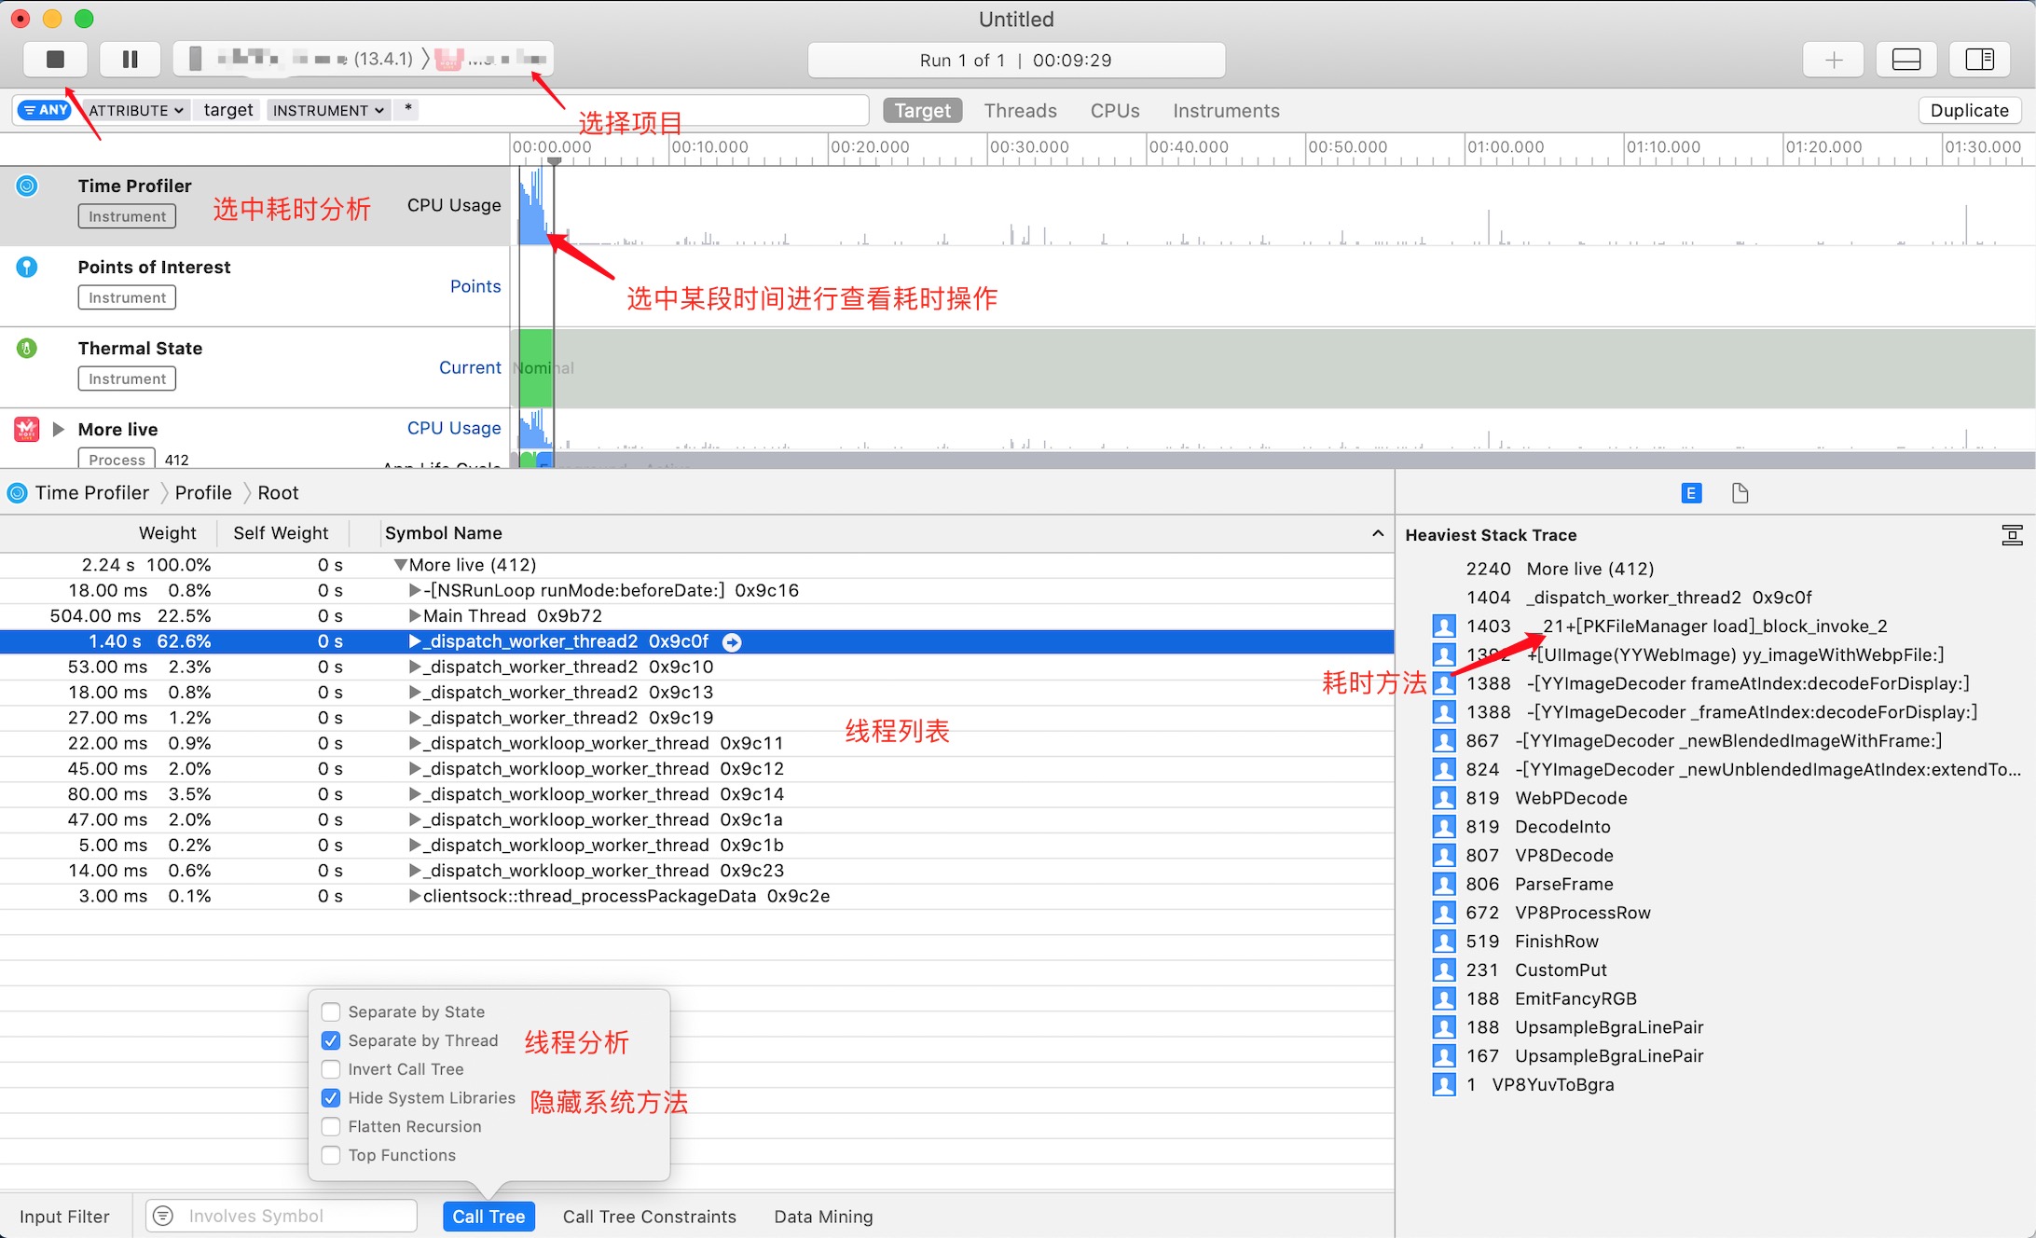The height and width of the screenshot is (1238, 2036).
Task: Click the focus arrow beside _dispatch_worker_thread2 0x9c0f
Action: [733, 641]
